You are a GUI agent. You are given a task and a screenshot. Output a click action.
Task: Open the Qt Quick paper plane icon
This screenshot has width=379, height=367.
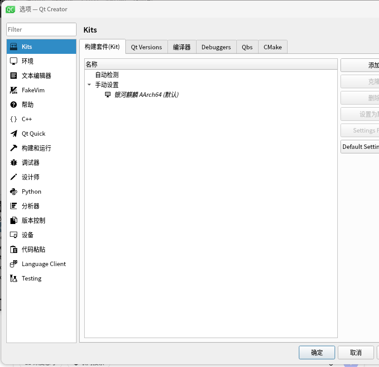tap(14, 133)
